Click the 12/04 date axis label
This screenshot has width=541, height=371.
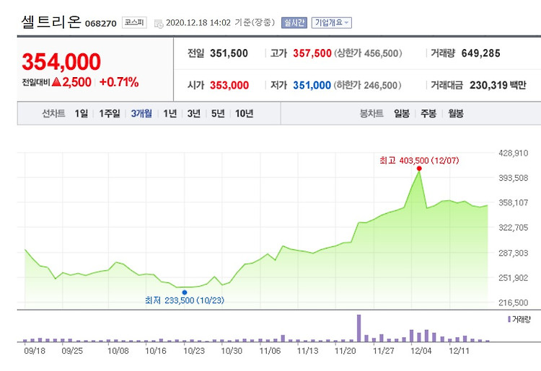coord(421,351)
